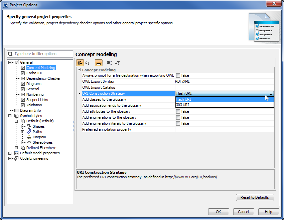Screen dimensions: 284x220
Task: Expand the Defined Elsewhere node
Action: [16, 148]
